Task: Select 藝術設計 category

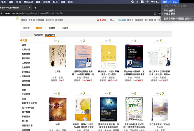Action: [26, 58]
